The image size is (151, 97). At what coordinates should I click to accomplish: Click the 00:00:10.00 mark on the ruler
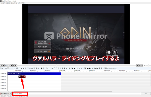click(x=33, y=71)
